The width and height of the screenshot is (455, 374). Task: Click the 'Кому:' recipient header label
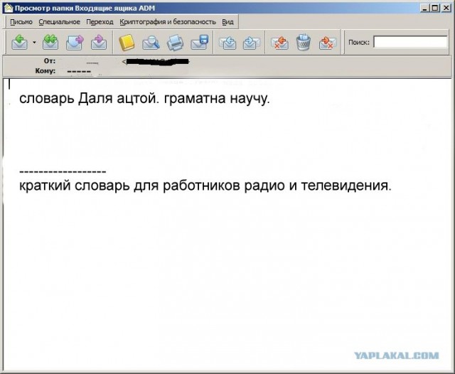[x=45, y=71]
